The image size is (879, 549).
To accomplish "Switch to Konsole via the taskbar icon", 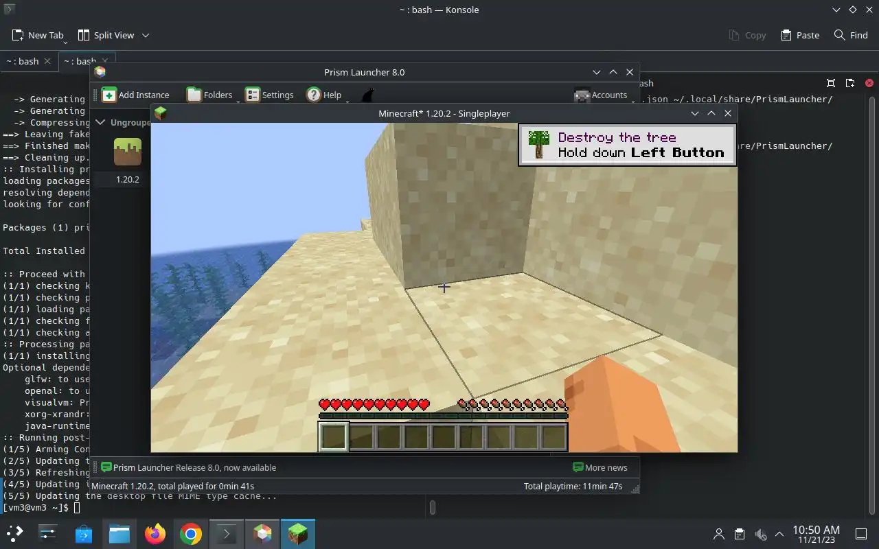I will [x=227, y=533].
